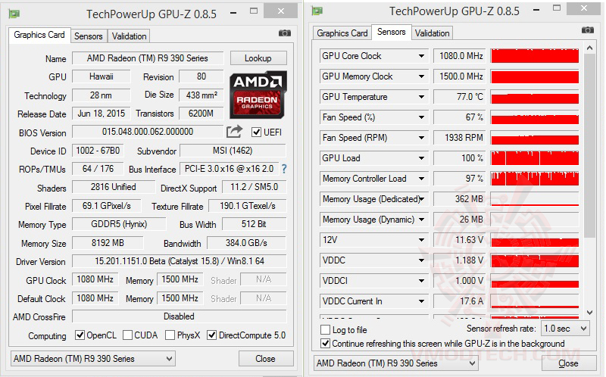Viewport: 606px width, 377px height.
Task: Click the MSI (1462) subvendor value
Action: (x=233, y=151)
